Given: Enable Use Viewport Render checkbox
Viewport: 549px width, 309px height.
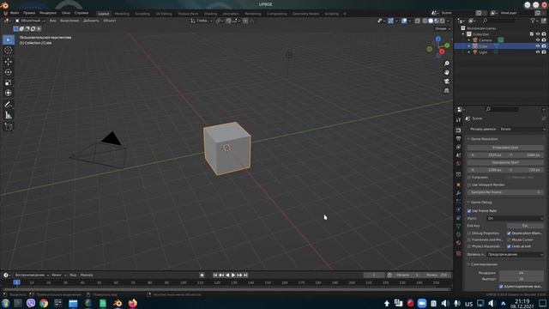Looking at the screenshot, I should (x=469, y=185).
